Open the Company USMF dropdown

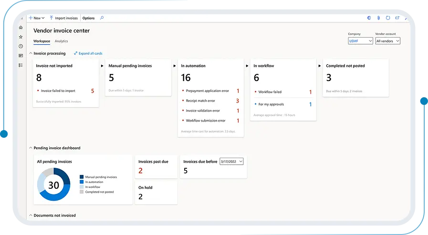click(360, 41)
